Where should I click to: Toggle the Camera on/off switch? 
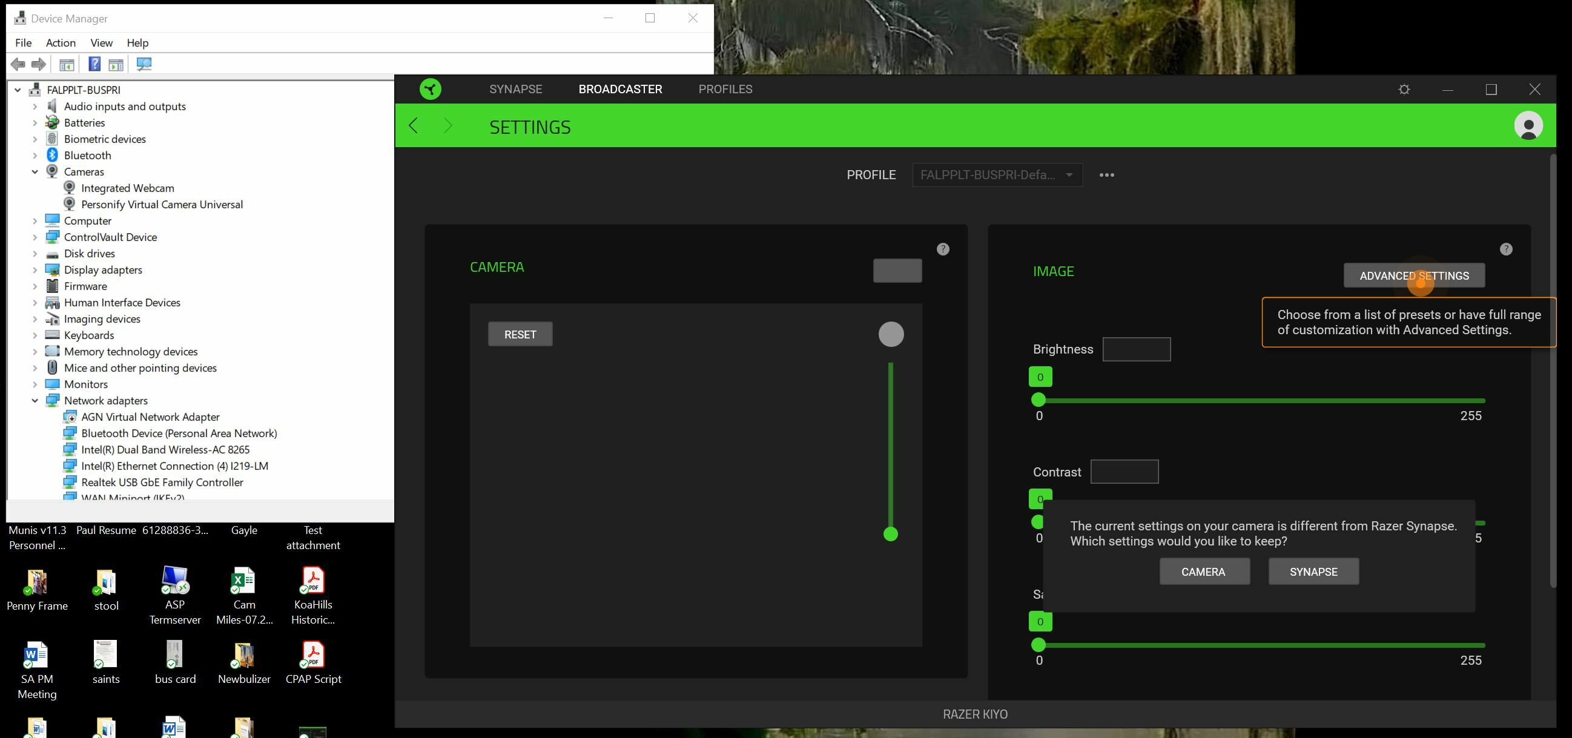tap(897, 271)
